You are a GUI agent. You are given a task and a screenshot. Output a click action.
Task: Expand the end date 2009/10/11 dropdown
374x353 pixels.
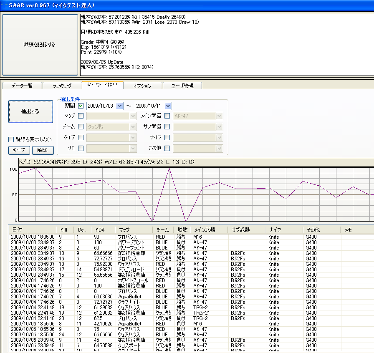coord(168,106)
